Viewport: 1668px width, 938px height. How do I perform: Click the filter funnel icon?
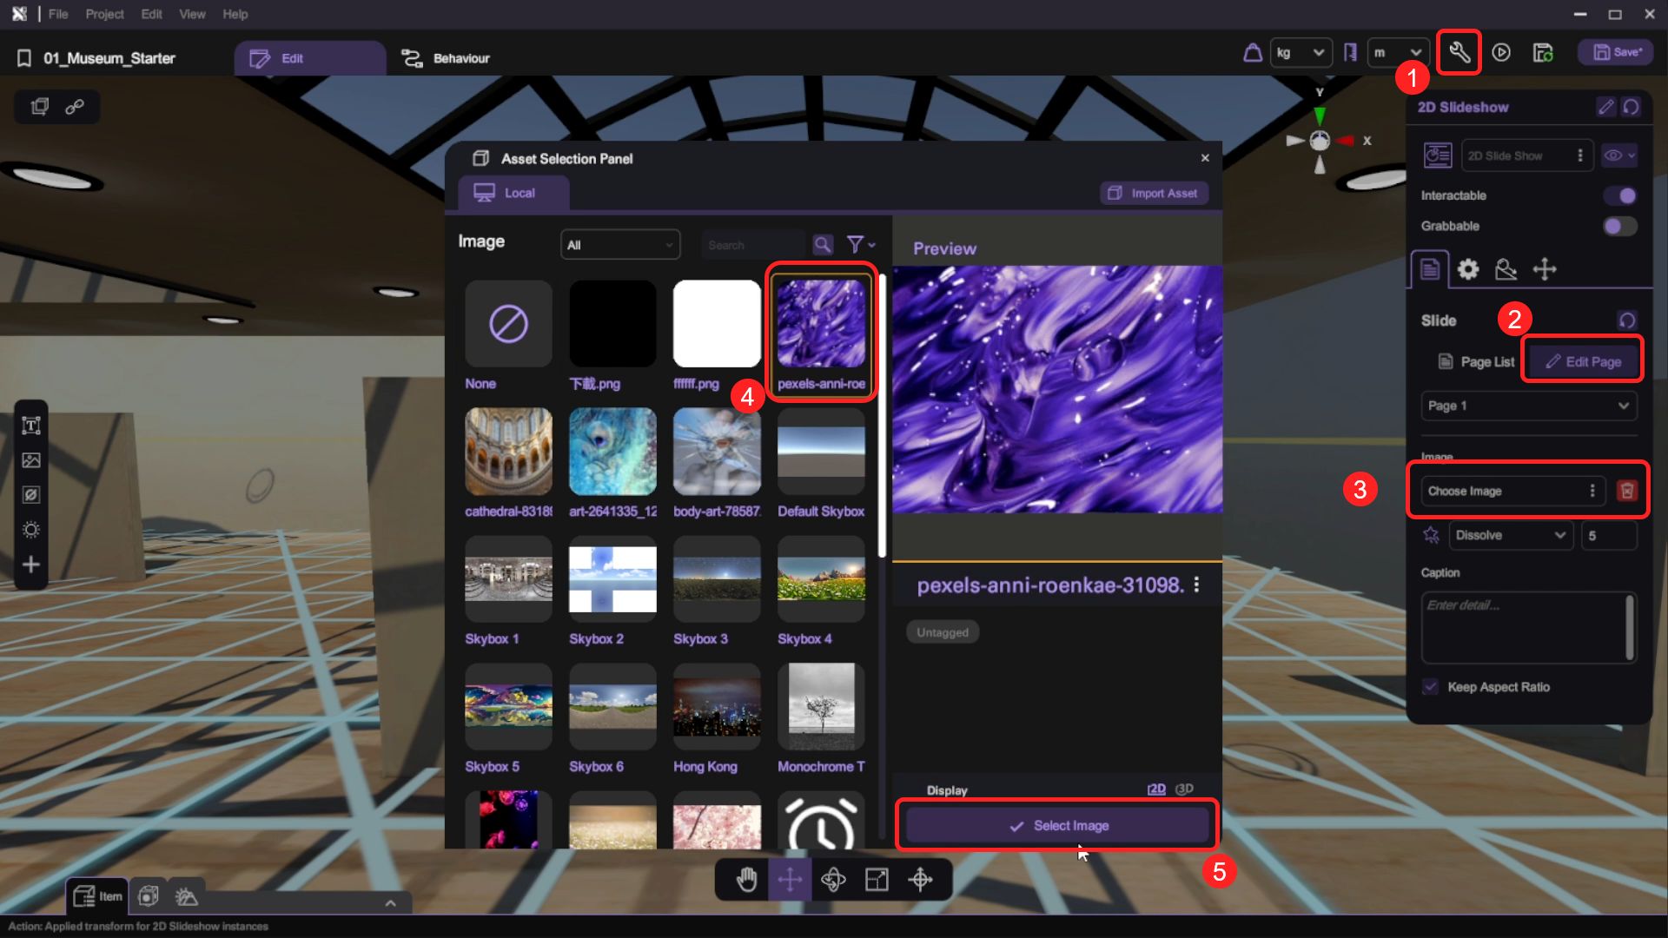[x=856, y=245]
